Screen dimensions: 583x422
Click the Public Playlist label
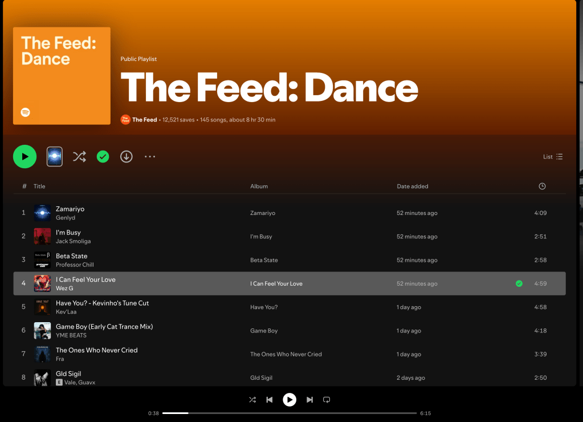(x=138, y=59)
